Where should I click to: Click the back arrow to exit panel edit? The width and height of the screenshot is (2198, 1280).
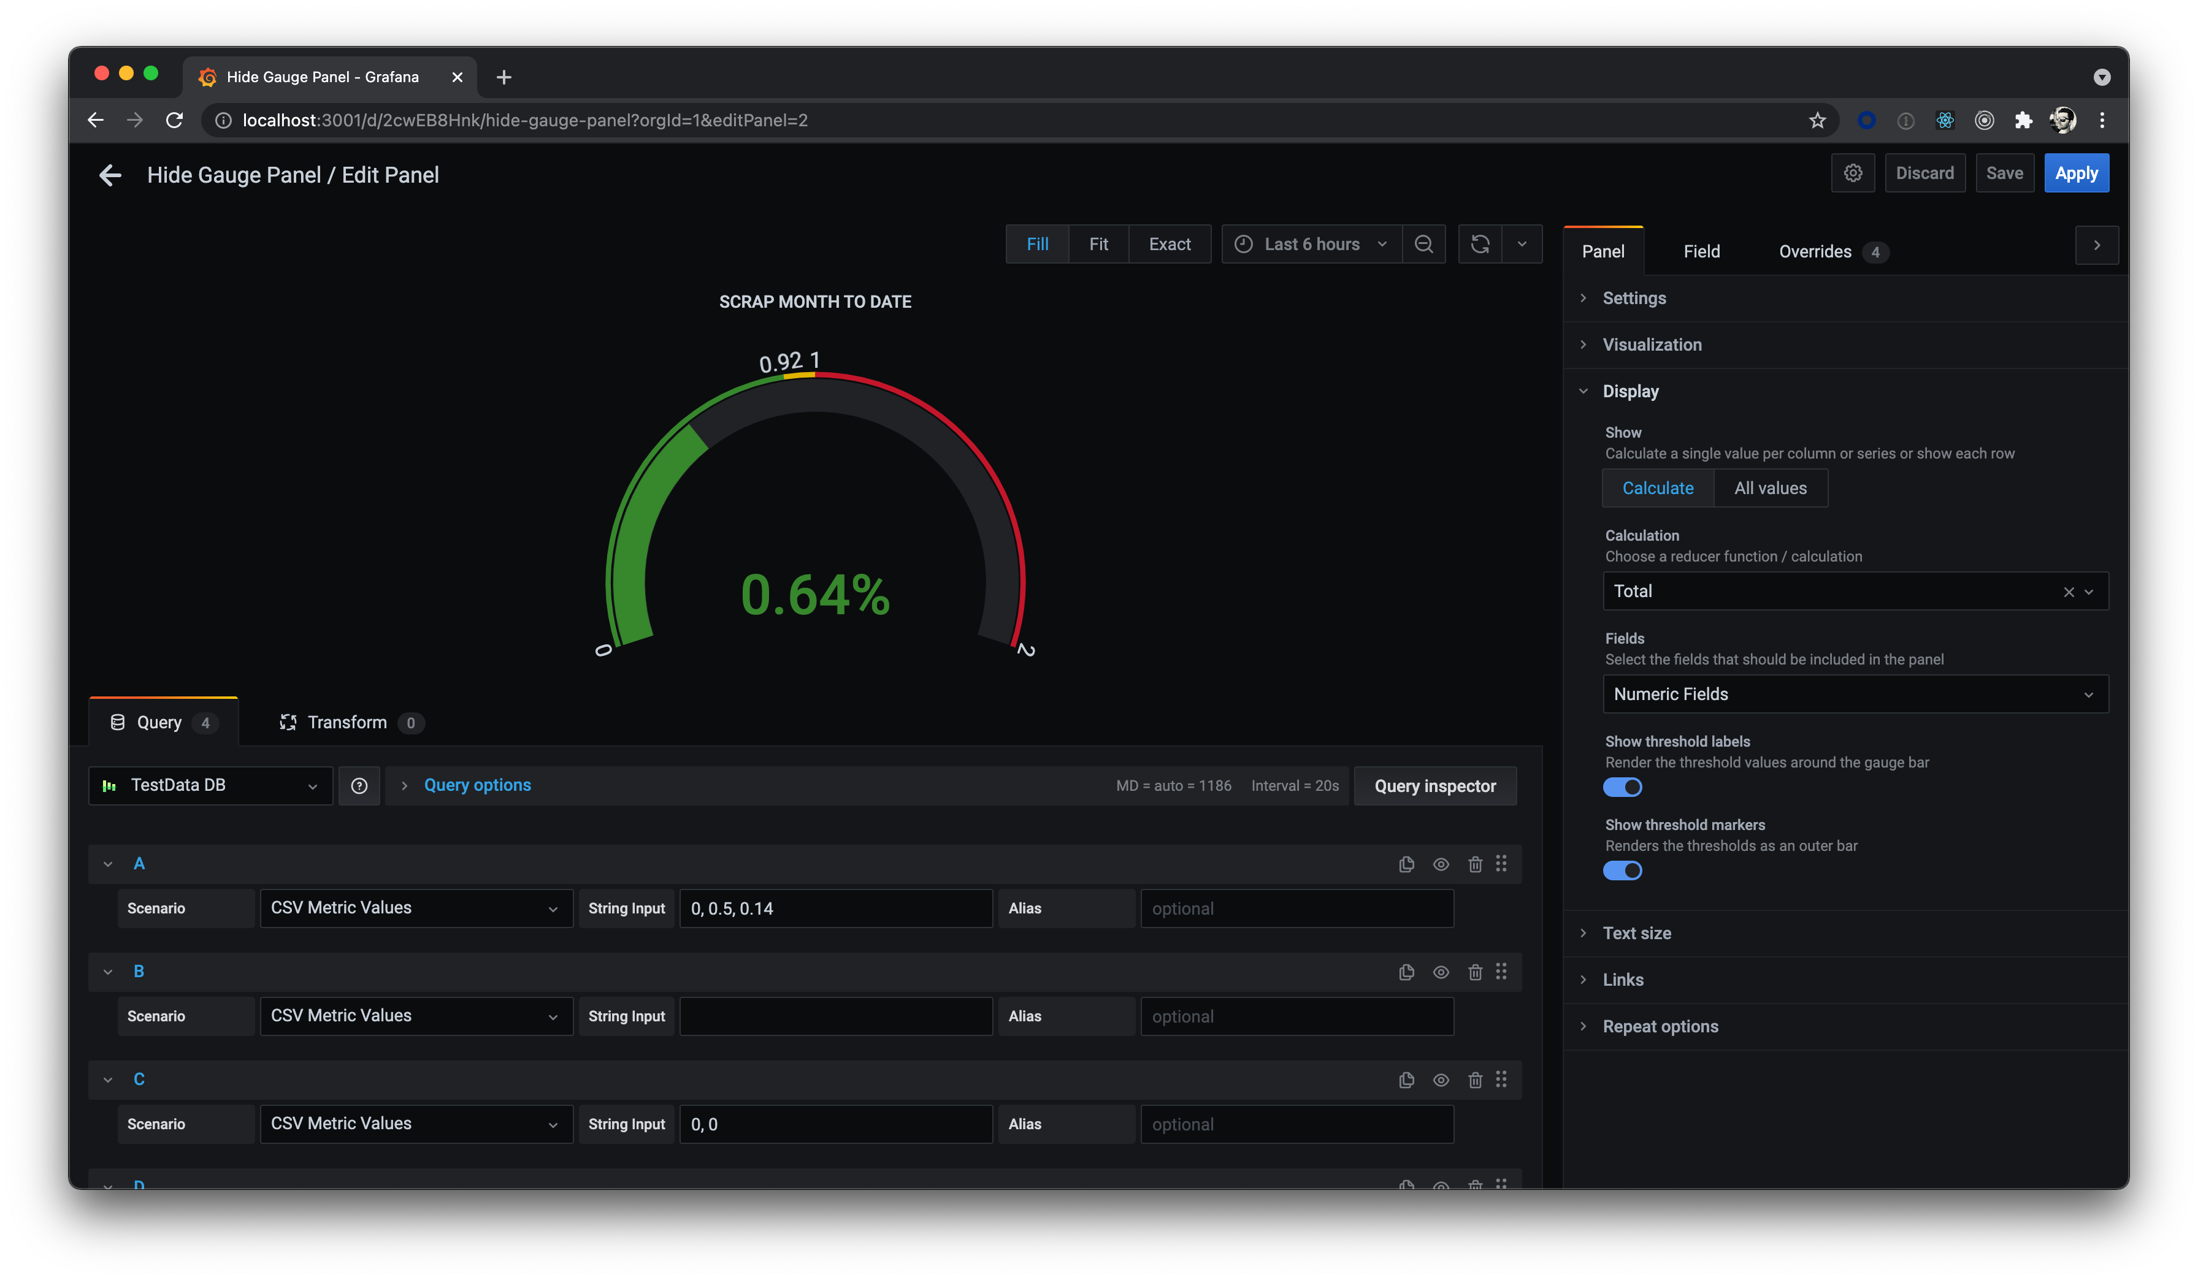[x=110, y=175]
